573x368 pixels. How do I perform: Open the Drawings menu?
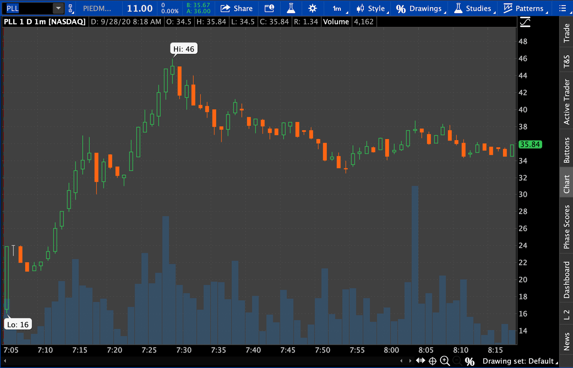tap(421, 8)
